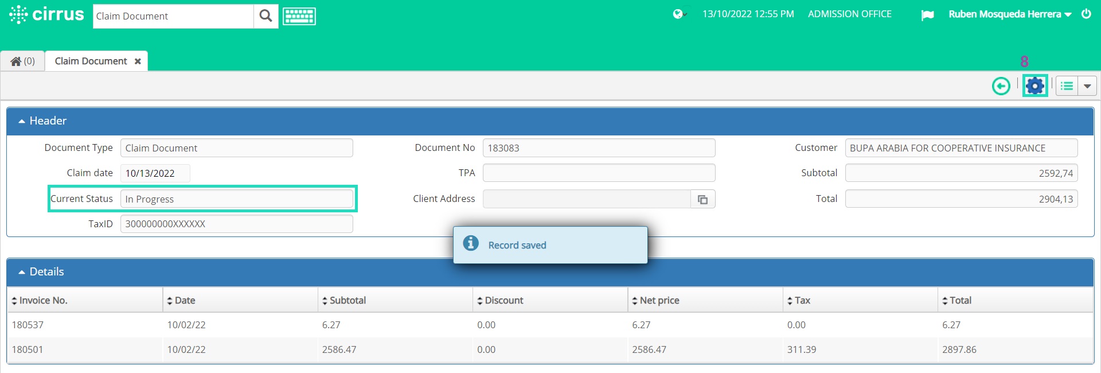The height and width of the screenshot is (373, 1101).
Task: Open the blue gear actions icon
Action: click(1035, 86)
